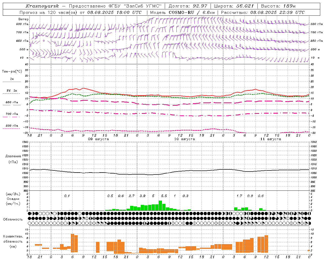Image resolution: width=324 pixels, height=259 pixels.
Task: Click the 5.5 precipitation value
Action: (164, 196)
